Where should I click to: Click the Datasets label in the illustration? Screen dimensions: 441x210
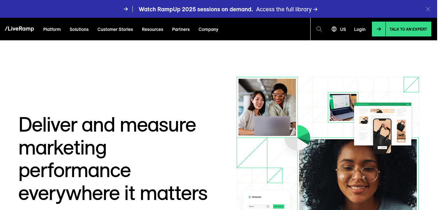pos(256,197)
